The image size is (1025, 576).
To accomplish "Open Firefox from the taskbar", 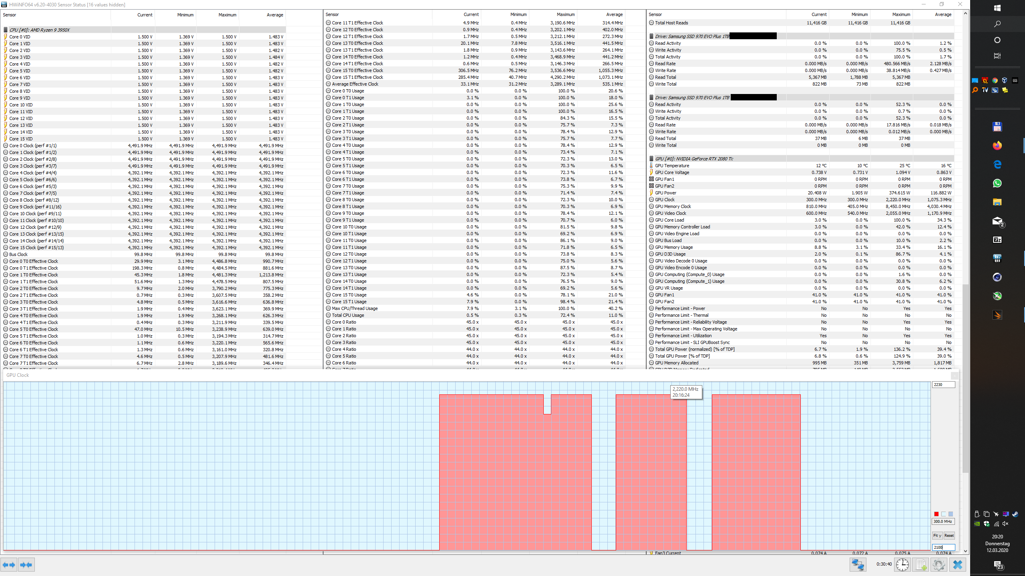I will [x=997, y=146].
